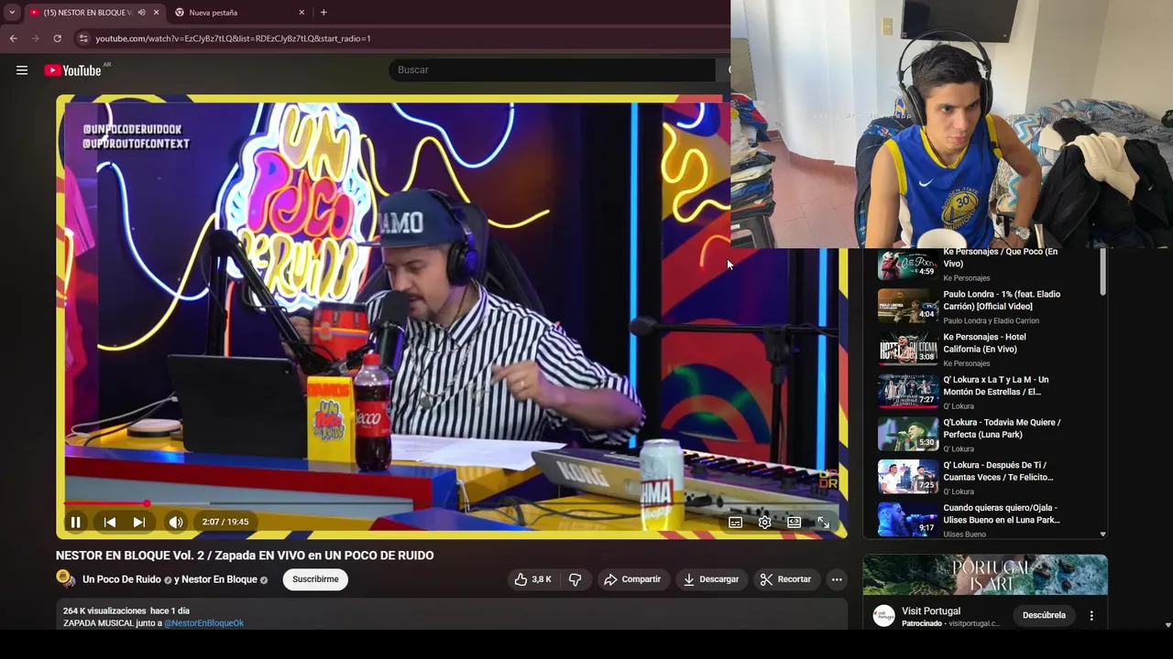The height and width of the screenshot is (659, 1173).
Task: Click the Suscribirme button
Action: tap(315, 579)
